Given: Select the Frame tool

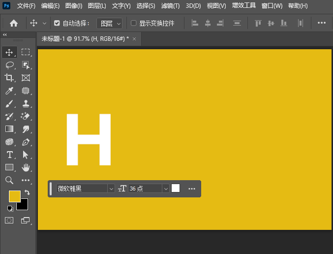Looking at the screenshot, I should [26, 78].
